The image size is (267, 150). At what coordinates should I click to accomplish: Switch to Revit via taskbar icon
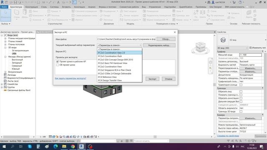81,147
